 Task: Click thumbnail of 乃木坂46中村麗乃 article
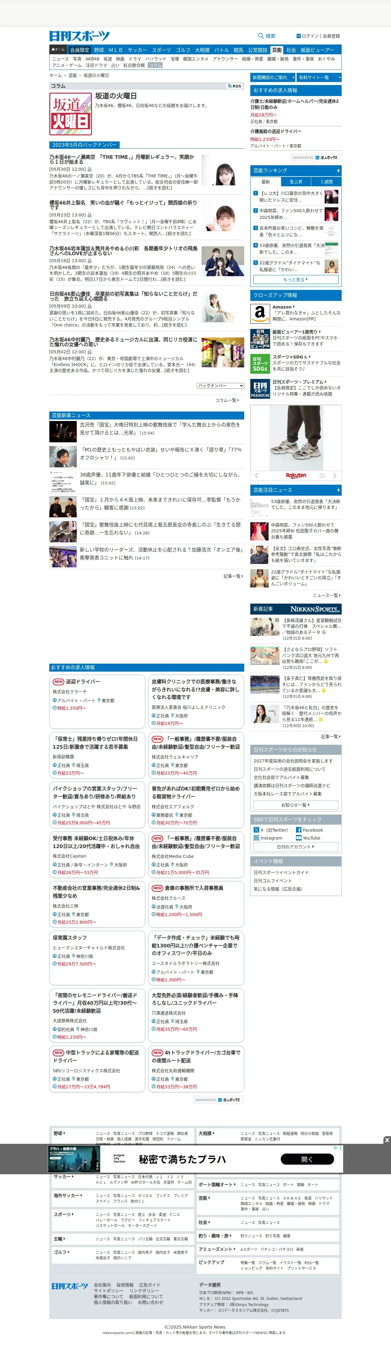pyautogui.click(x=223, y=352)
